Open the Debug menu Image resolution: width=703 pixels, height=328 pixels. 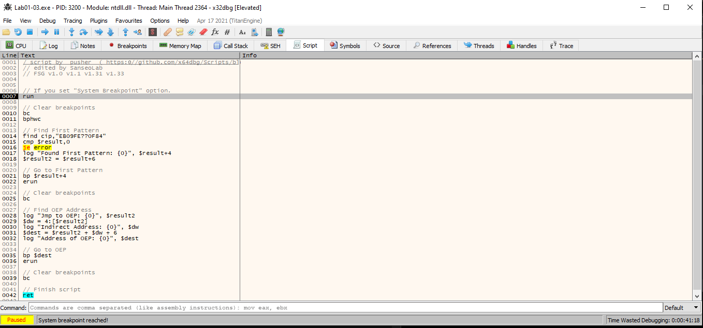click(x=47, y=21)
